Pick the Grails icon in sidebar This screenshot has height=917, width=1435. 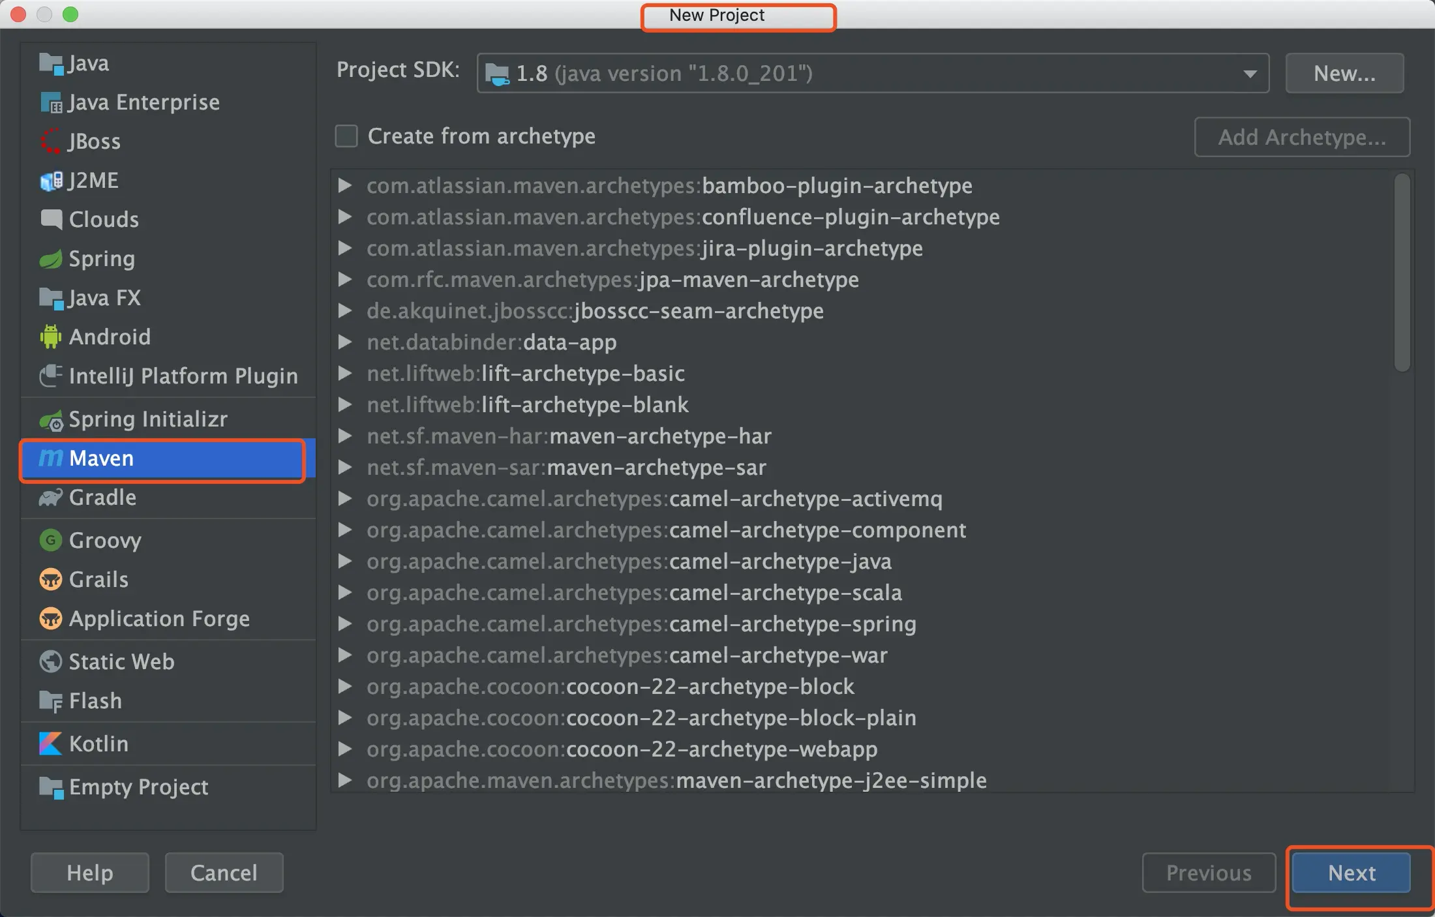(x=51, y=579)
